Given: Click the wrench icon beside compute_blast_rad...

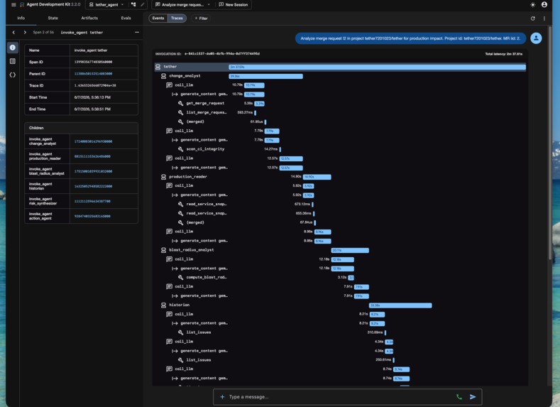Looking at the screenshot, I should tap(180, 277).
